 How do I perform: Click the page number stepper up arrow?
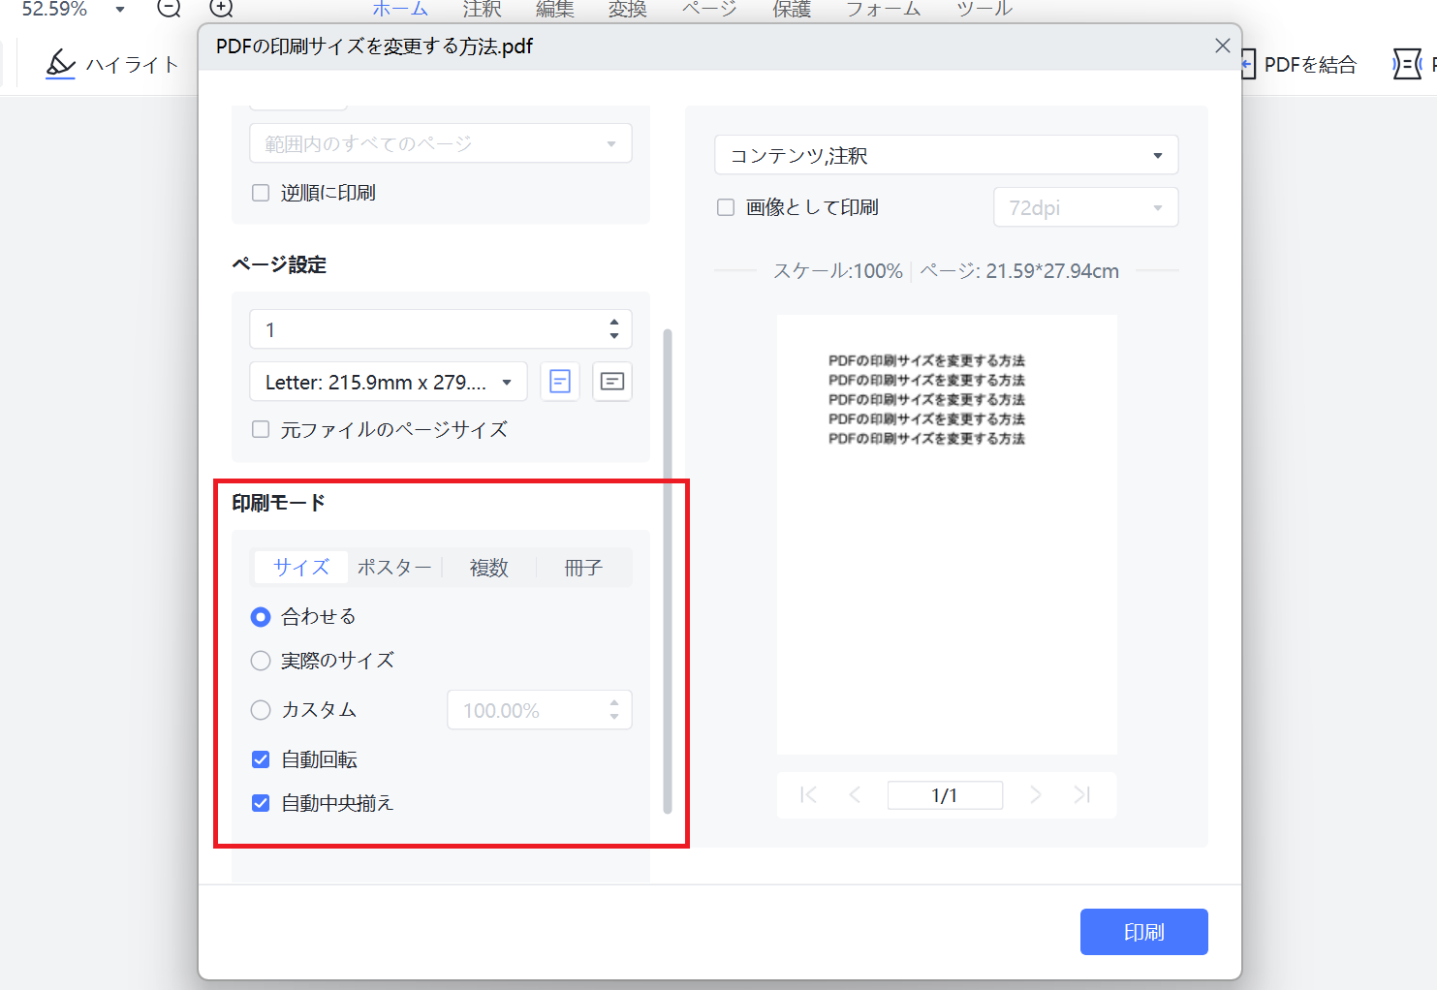pos(613,323)
